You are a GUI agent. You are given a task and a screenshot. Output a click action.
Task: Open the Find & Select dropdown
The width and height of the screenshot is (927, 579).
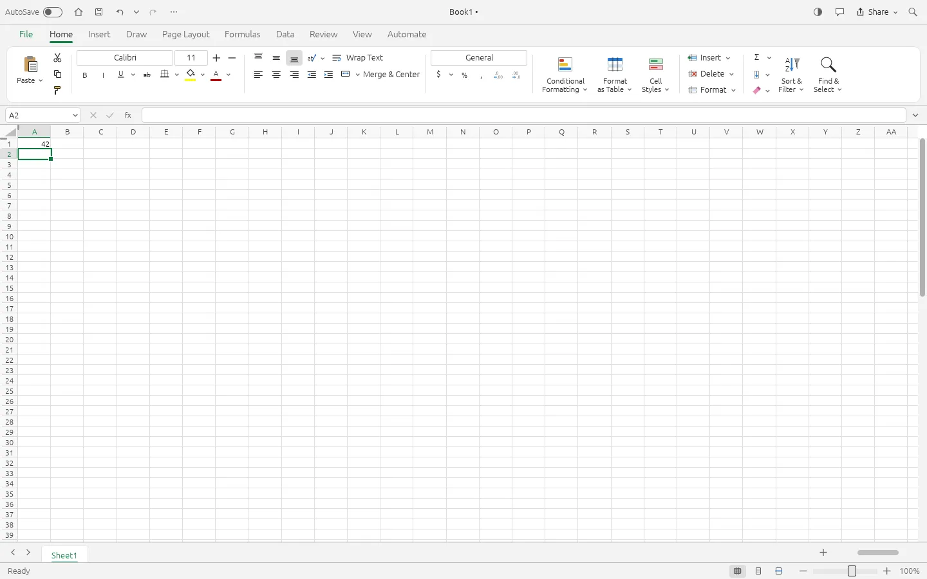(828, 75)
